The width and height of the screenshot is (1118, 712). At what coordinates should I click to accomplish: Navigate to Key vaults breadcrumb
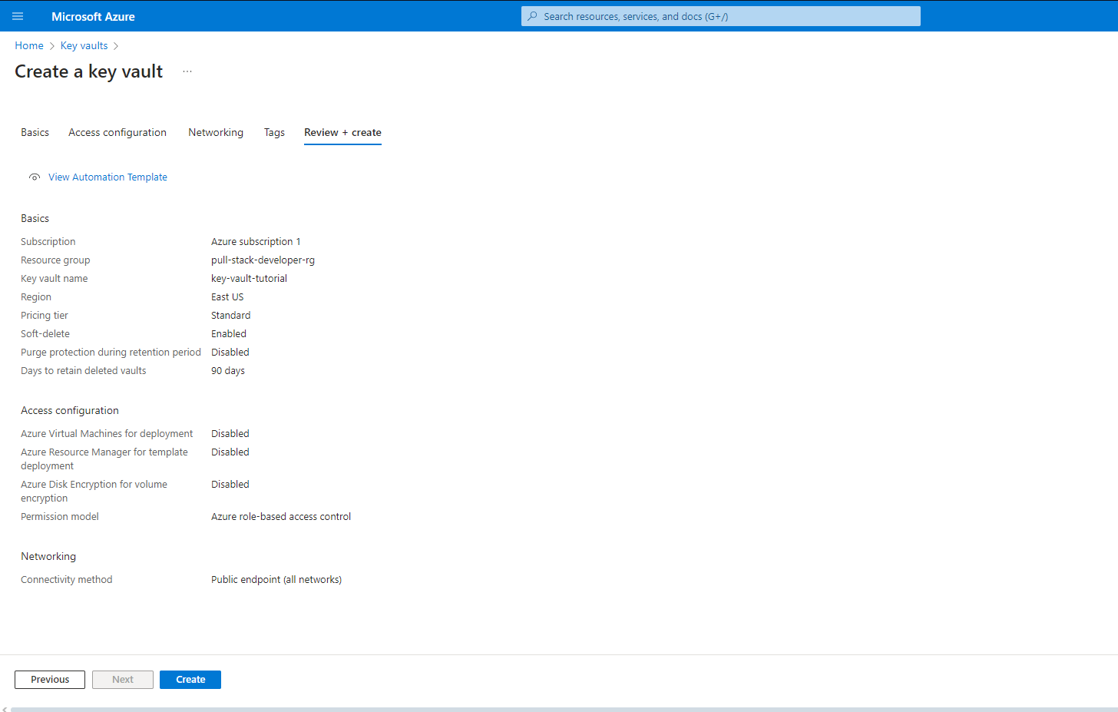point(84,46)
